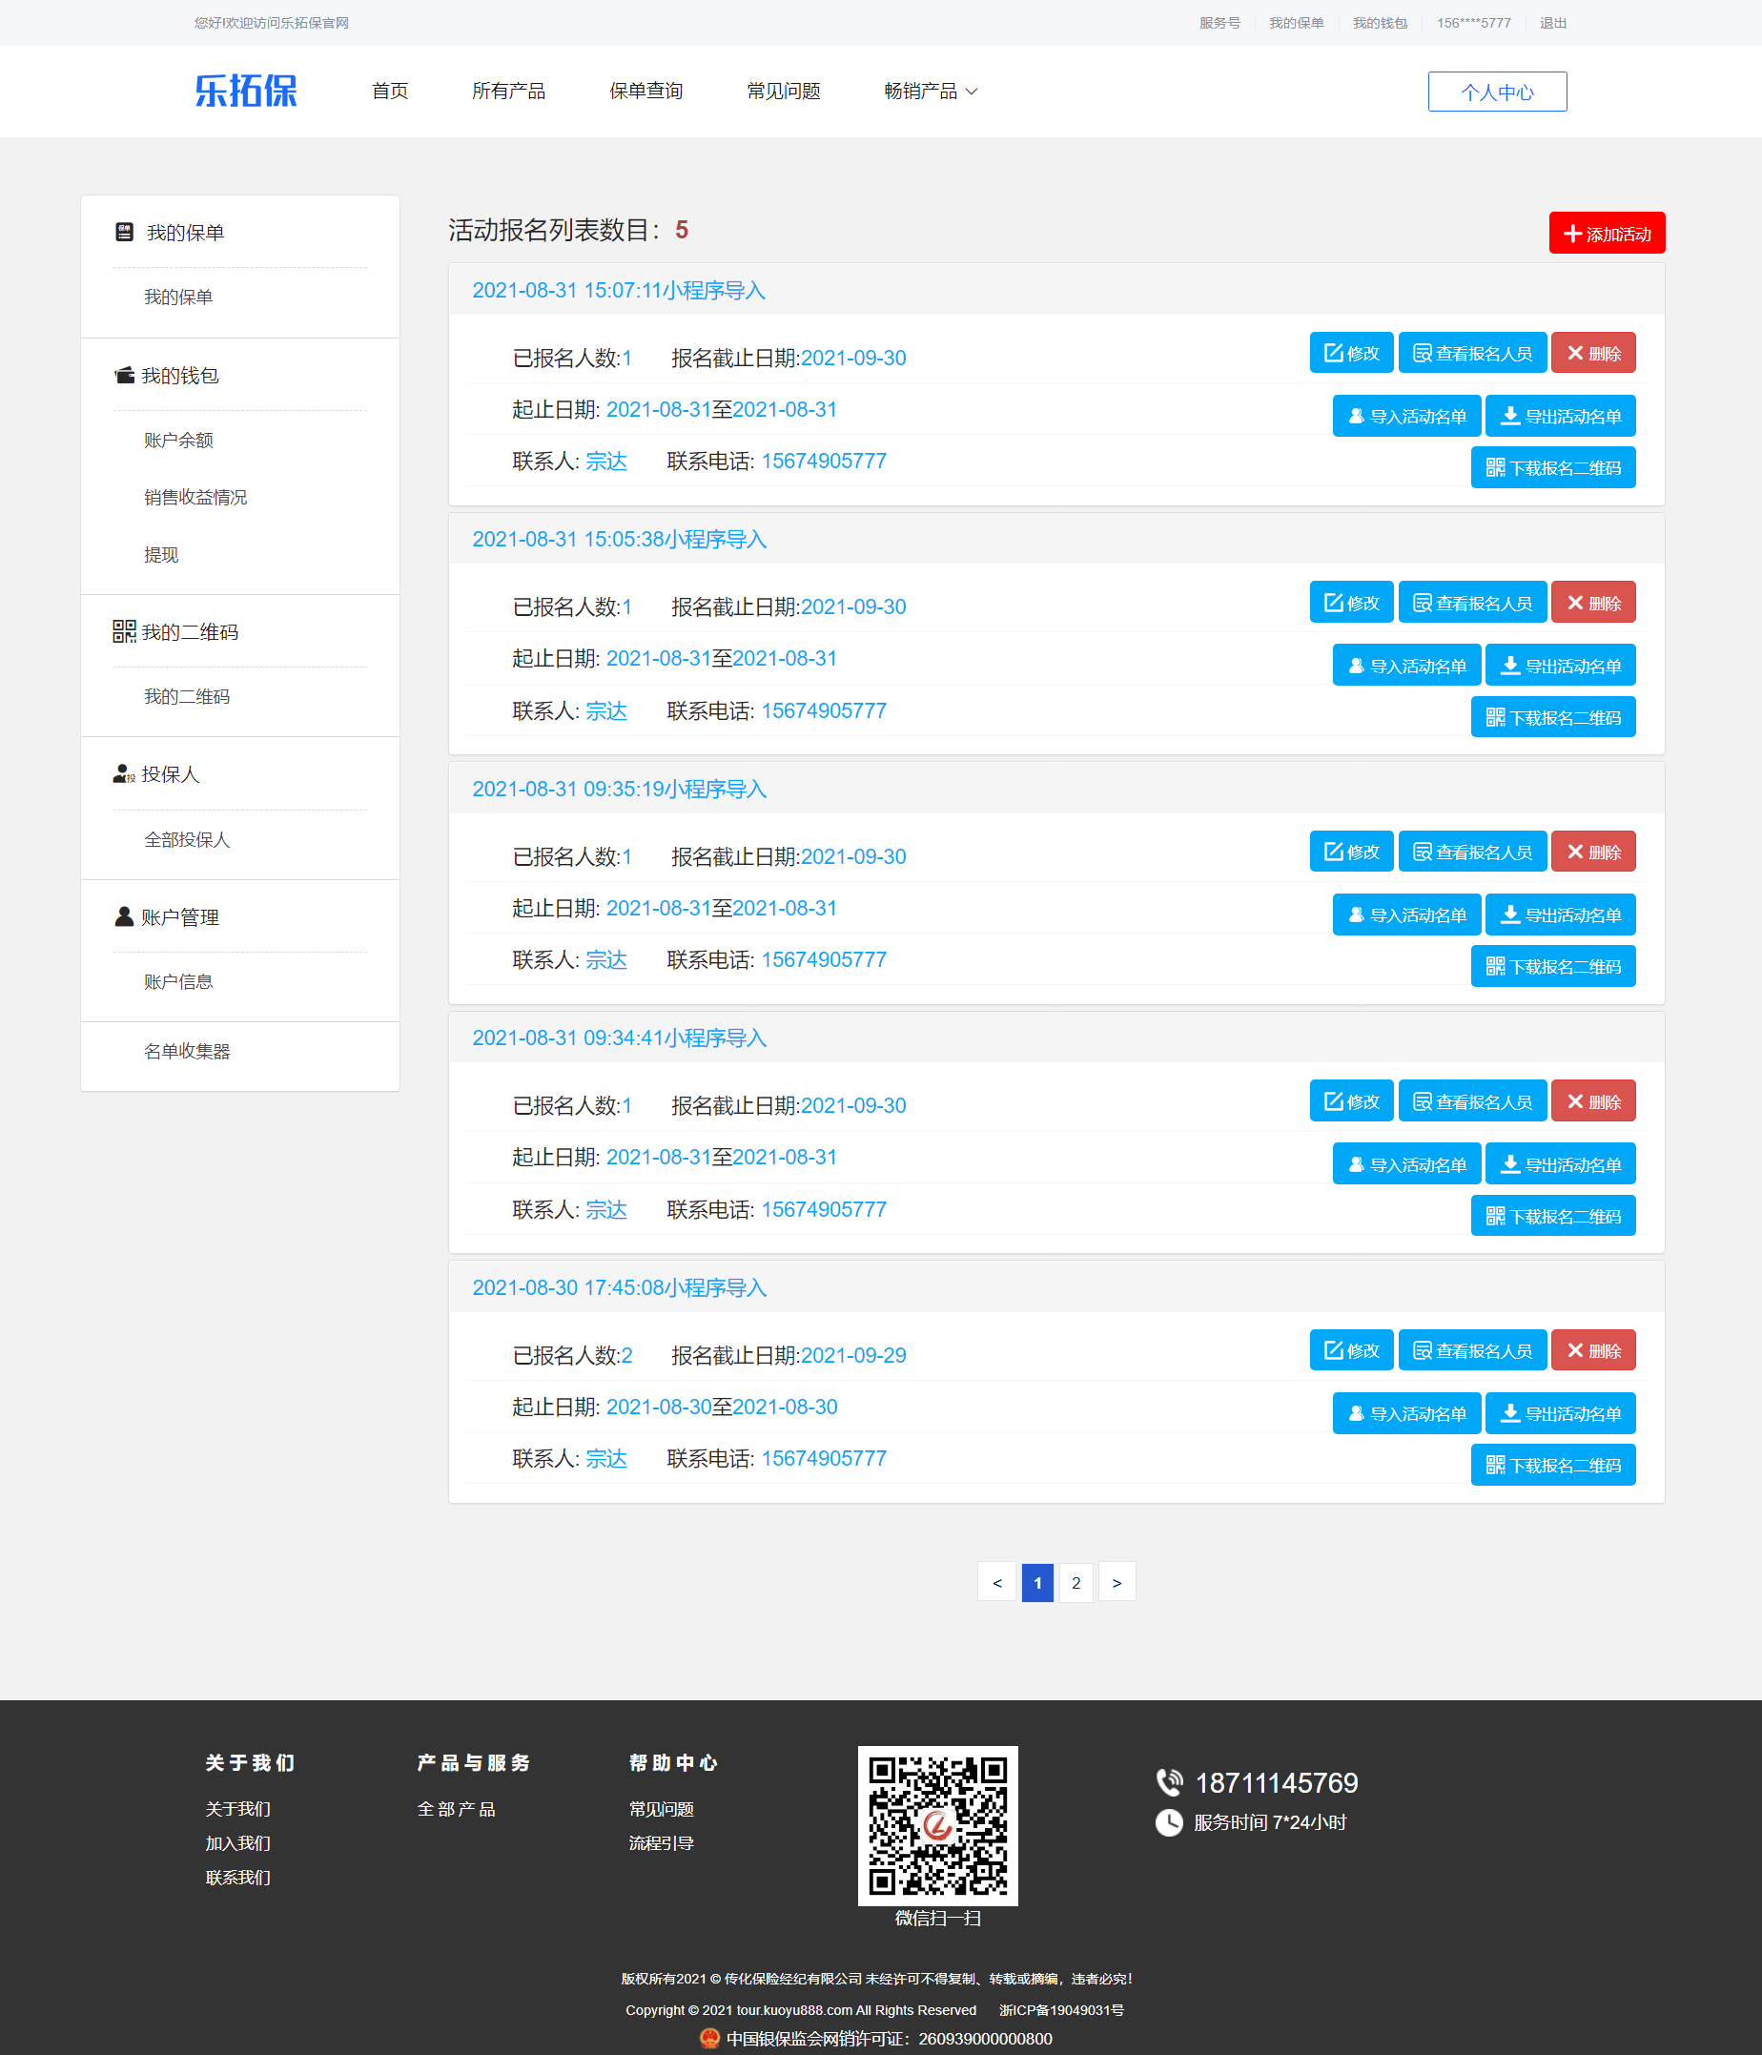The image size is (1762, 2055).
Task: Open 全部产品 footer link
Action: pyautogui.click(x=456, y=1809)
